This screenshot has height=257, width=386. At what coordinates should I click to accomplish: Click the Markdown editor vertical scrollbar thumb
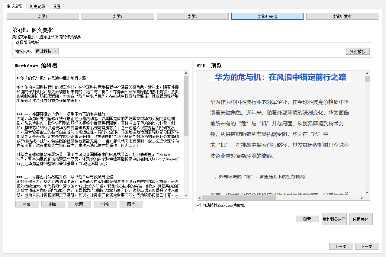pos(186,106)
